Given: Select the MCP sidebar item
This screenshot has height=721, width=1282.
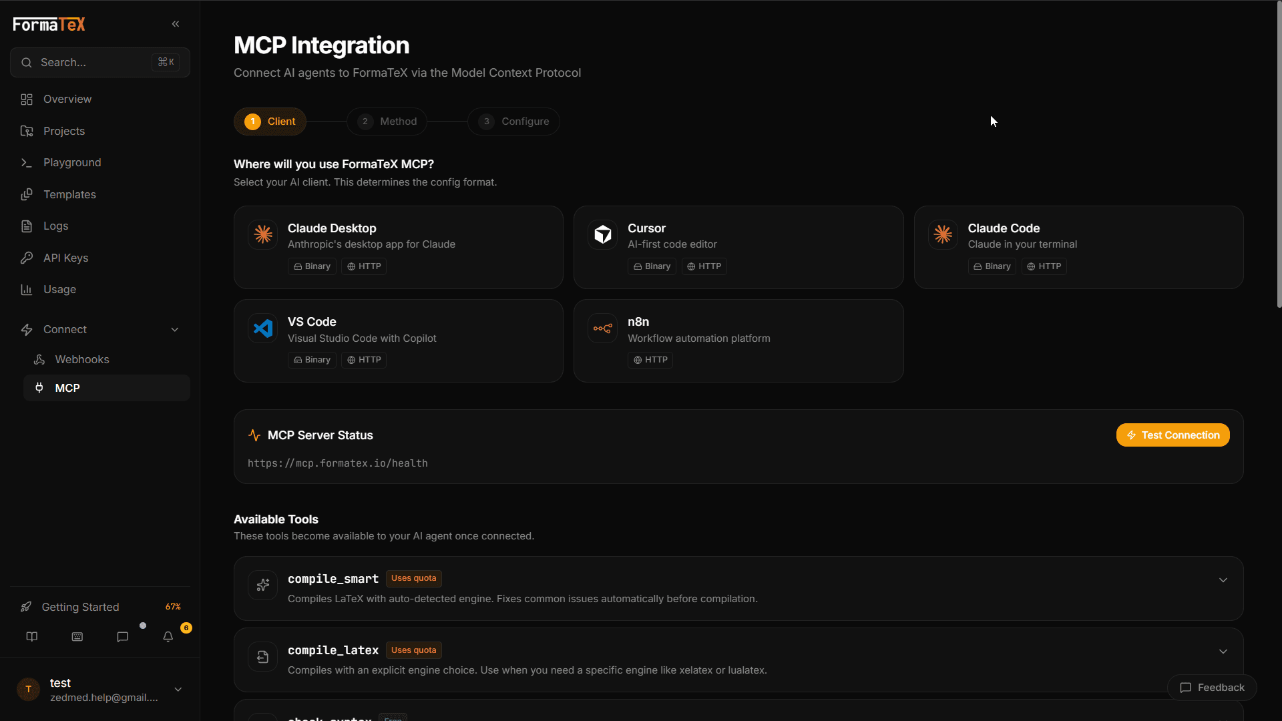Looking at the screenshot, I should click(107, 388).
